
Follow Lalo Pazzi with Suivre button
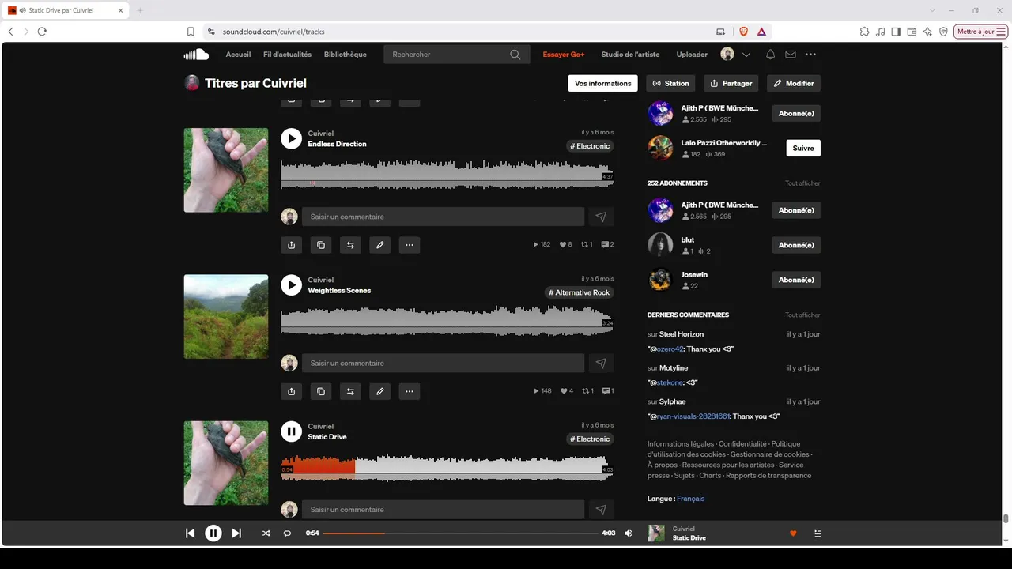803,148
